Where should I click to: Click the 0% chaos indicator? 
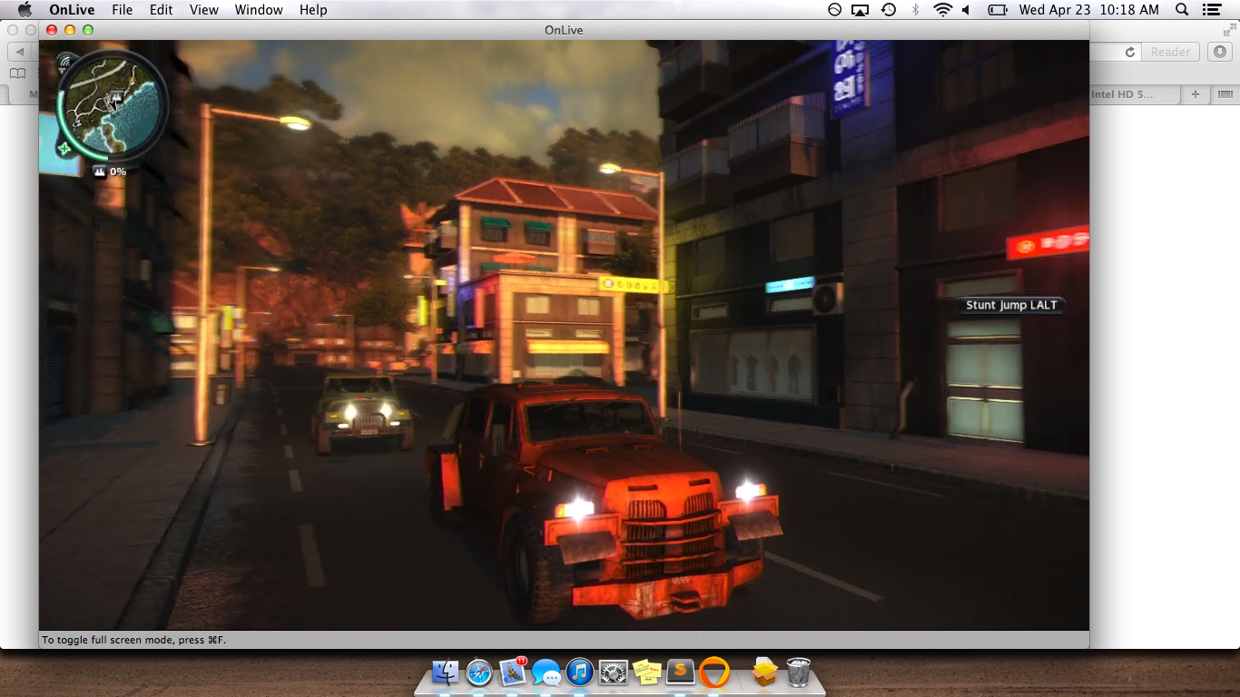pos(110,172)
